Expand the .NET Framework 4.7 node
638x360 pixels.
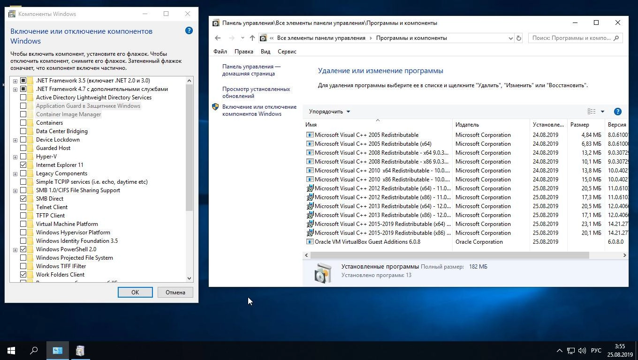point(15,89)
